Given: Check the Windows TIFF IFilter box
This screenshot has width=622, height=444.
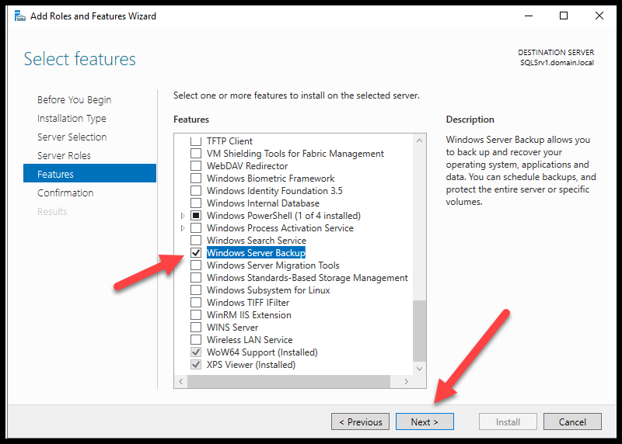Looking at the screenshot, I should click(x=196, y=302).
